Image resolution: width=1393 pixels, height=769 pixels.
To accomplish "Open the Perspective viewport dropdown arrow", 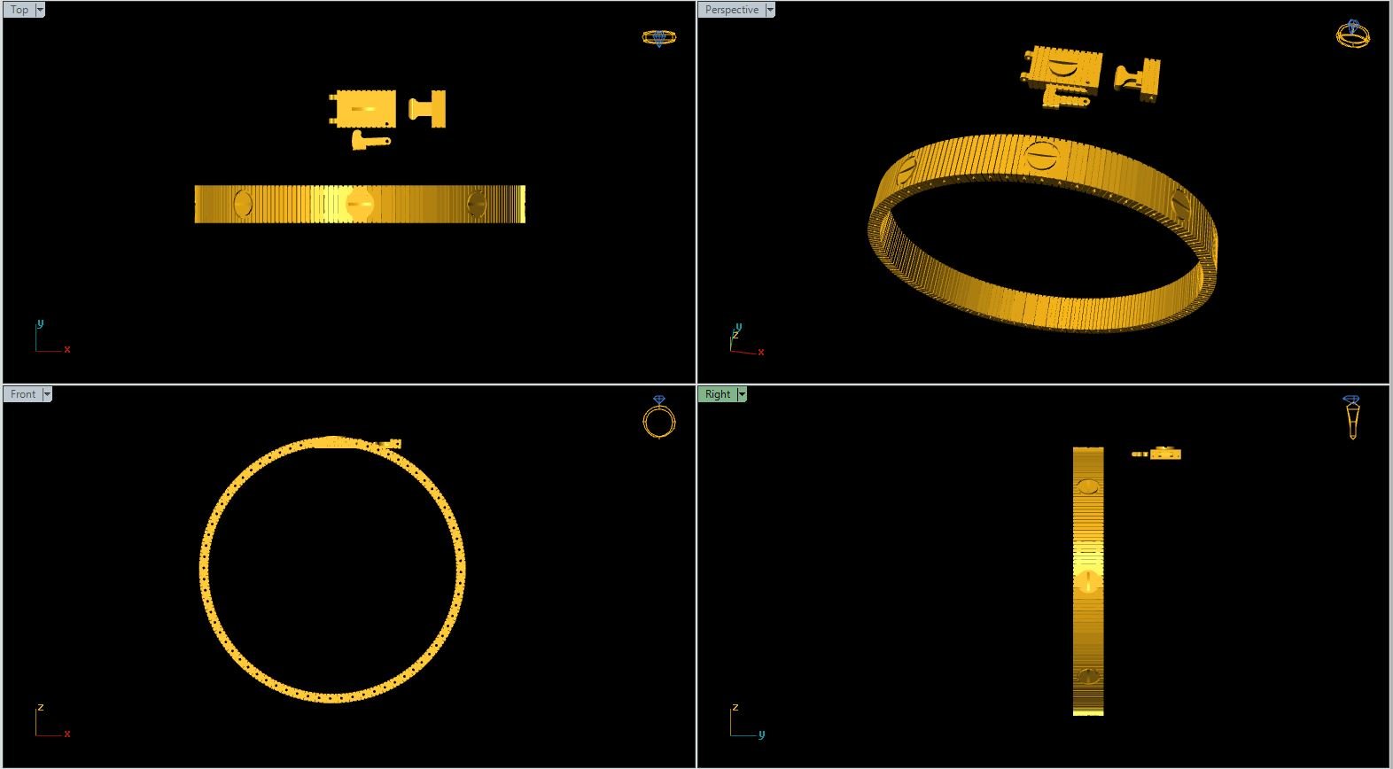I will (x=770, y=10).
